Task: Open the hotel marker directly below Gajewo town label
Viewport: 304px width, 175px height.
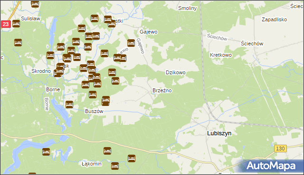Action: coord(131,43)
